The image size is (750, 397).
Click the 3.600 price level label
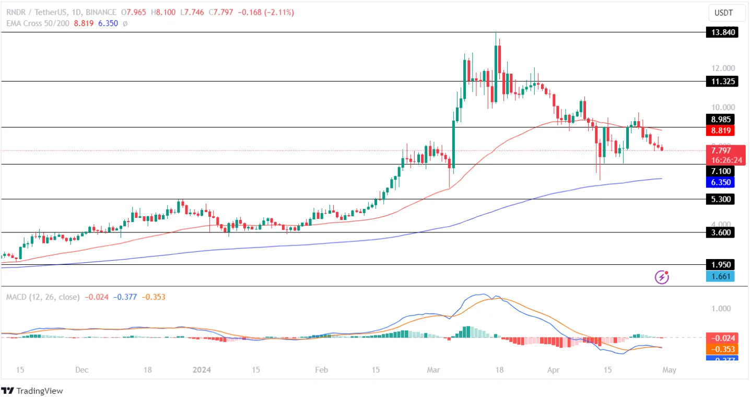click(x=720, y=232)
